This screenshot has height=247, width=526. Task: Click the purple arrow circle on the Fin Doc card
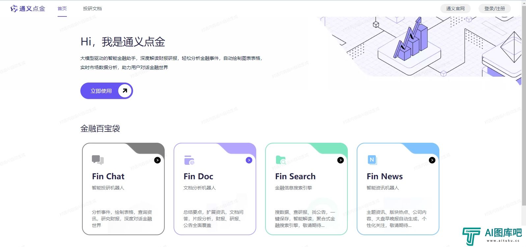[249, 160]
